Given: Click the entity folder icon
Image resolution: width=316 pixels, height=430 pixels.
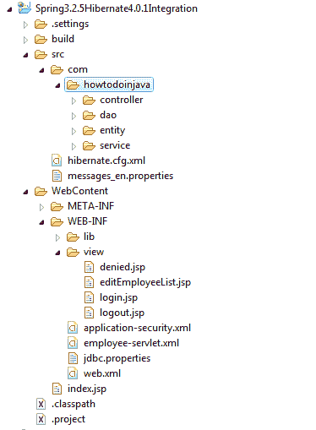Looking at the screenshot, I should pyautogui.click(x=89, y=131).
